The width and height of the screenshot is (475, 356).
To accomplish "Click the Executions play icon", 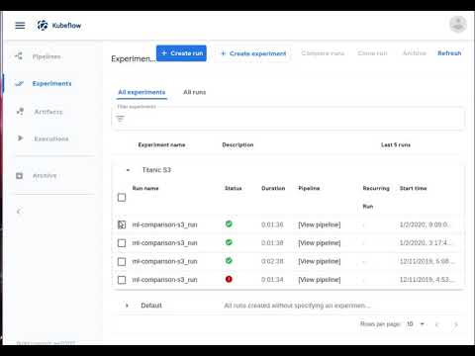I will point(20,138).
